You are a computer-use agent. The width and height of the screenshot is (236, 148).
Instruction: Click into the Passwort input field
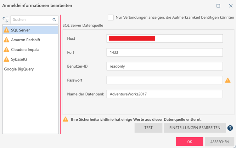coord(165,80)
